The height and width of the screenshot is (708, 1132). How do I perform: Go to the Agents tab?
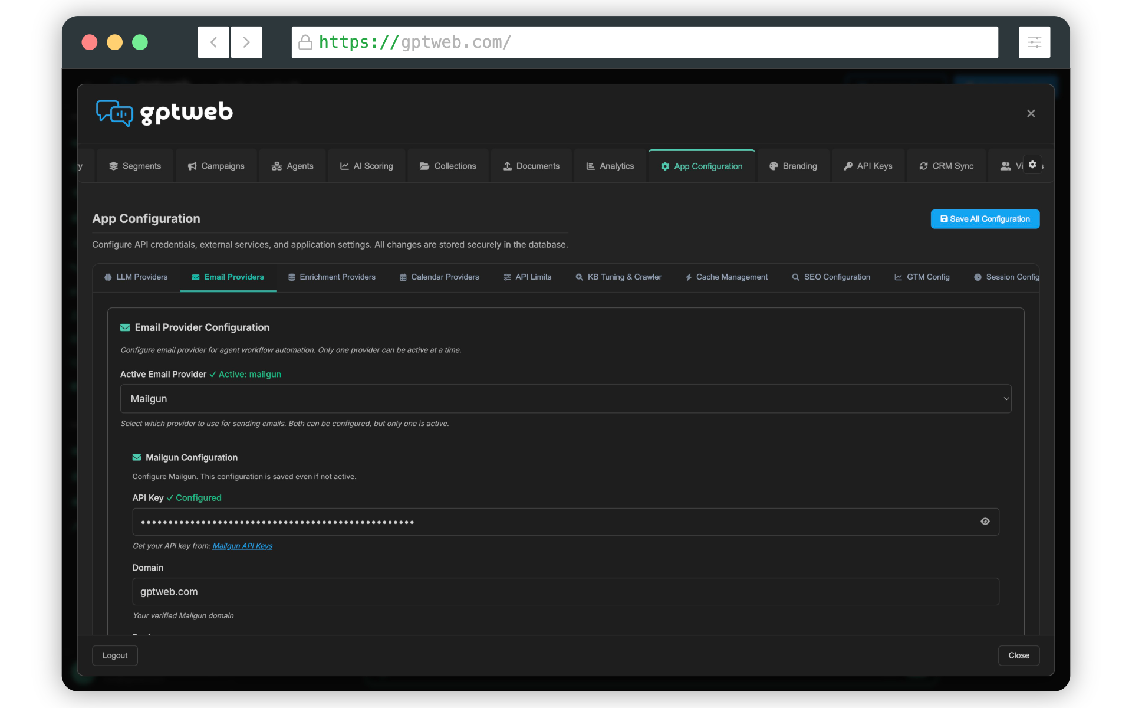[292, 166]
